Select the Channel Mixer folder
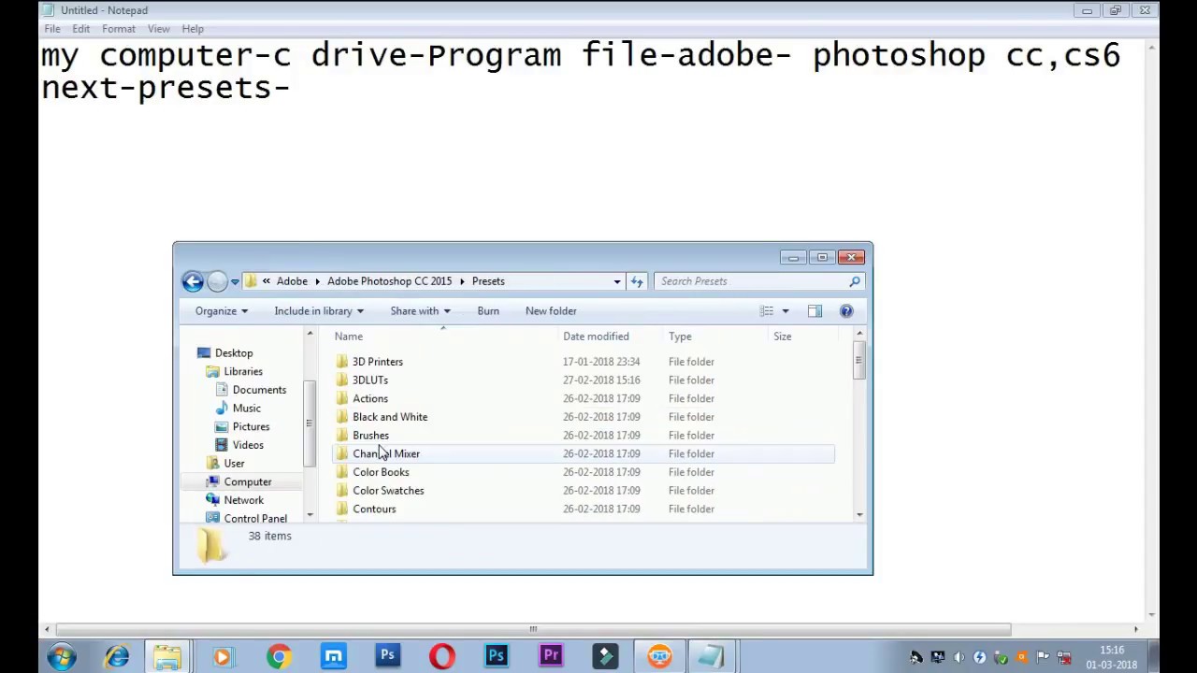 [584, 454]
